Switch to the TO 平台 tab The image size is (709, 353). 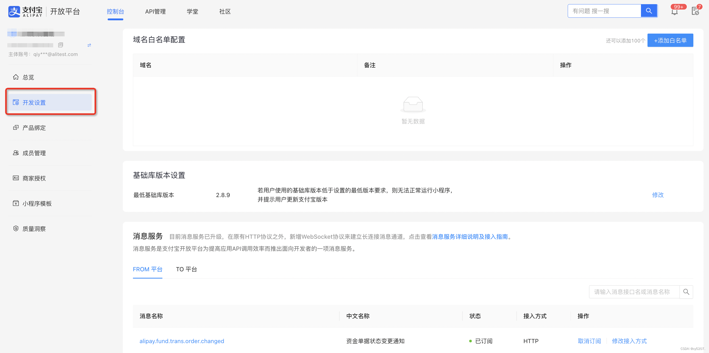click(186, 269)
